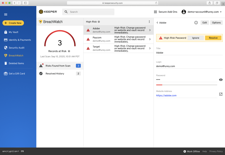The height and width of the screenshot is (155, 225).
Task: Click the Paycom record's warning icon
Action: [x=88, y=39]
